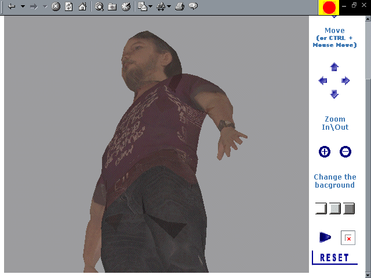The image size is (371, 278).
Task: Zoom in with the plus icon
Action: tap(325, 152)
